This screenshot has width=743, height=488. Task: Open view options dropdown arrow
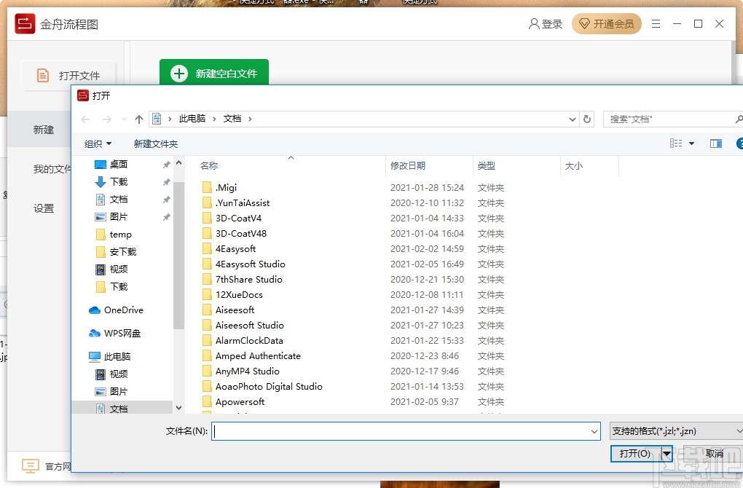coord(691,143)
